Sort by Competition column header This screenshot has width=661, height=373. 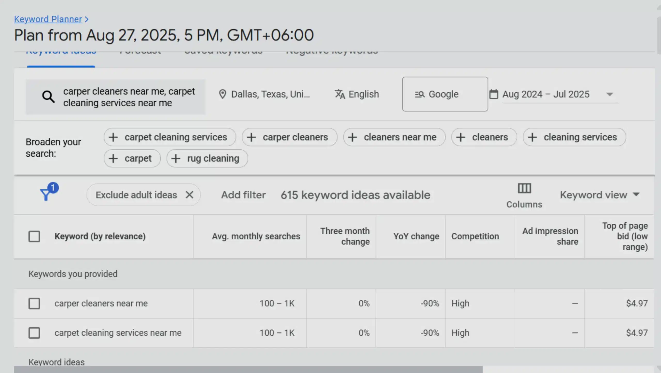point(475,236)
